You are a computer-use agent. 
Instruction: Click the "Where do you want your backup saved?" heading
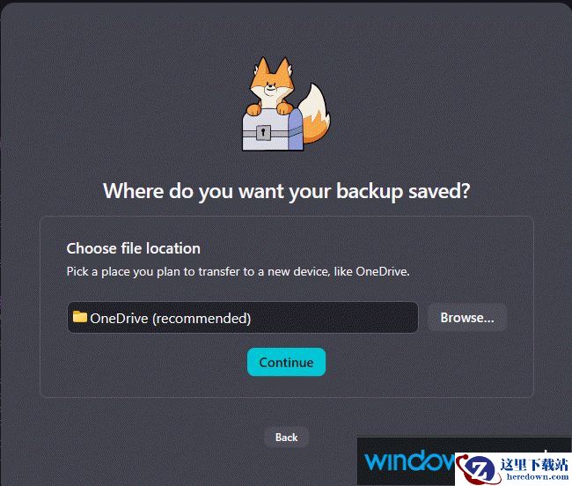coord(287,191)
